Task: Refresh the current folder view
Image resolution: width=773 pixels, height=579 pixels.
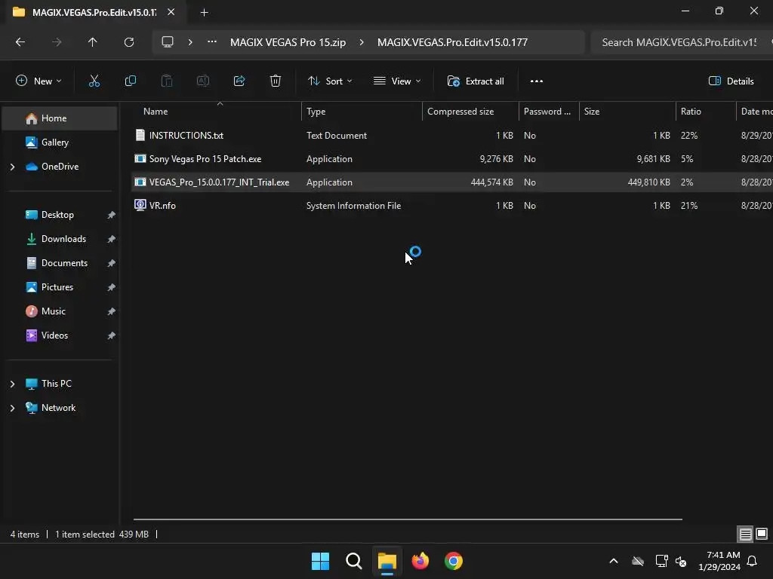Action: click(x=129, y=42)
